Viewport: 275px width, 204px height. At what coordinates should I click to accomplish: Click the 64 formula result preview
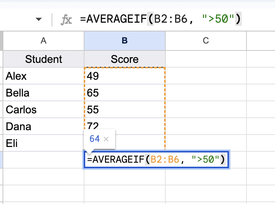tap(94, 139)
